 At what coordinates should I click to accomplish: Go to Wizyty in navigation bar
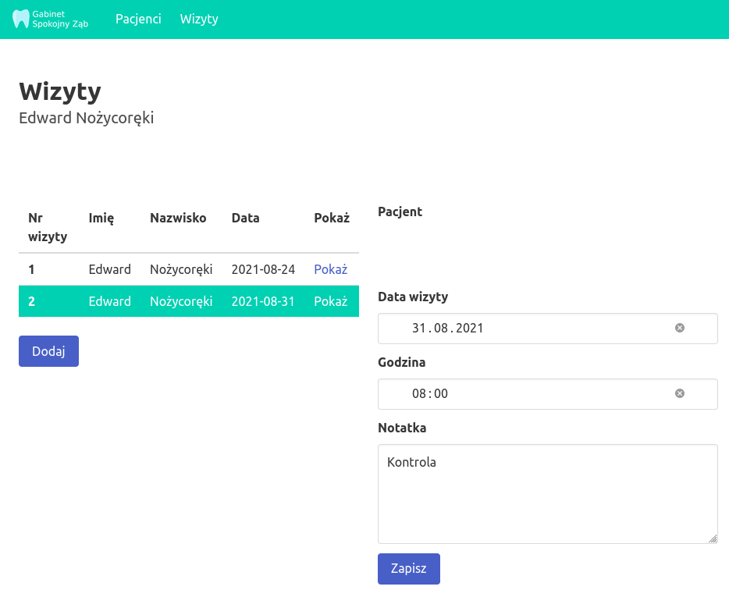[x=199, y=20]
